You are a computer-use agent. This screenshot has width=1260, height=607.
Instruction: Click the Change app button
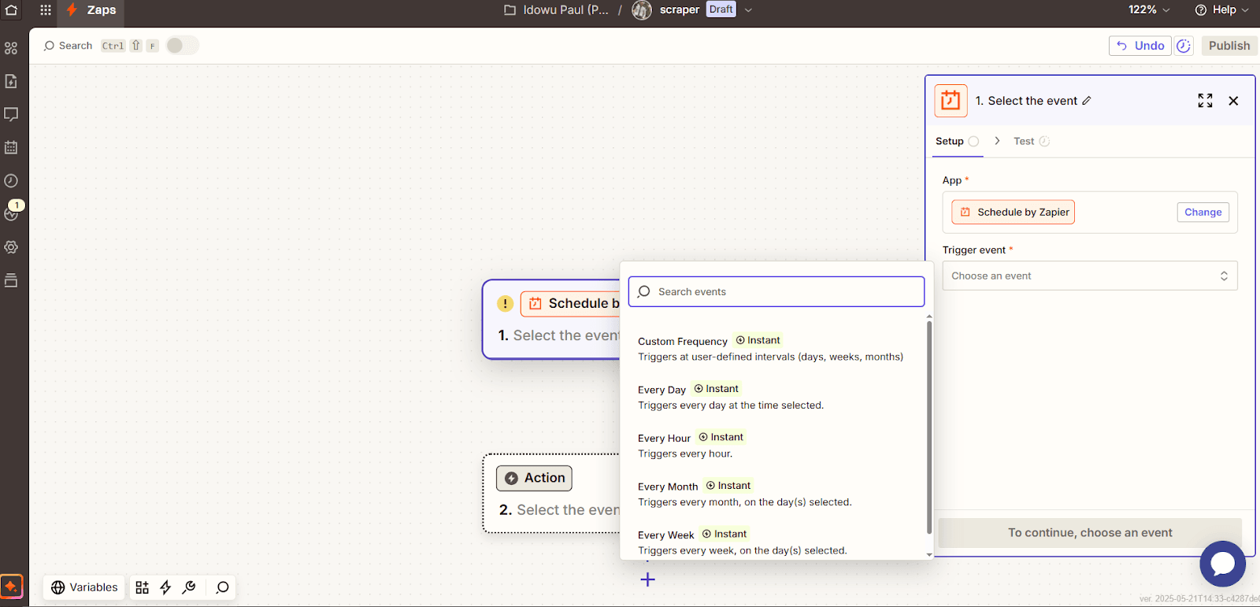coord(1203,212)
